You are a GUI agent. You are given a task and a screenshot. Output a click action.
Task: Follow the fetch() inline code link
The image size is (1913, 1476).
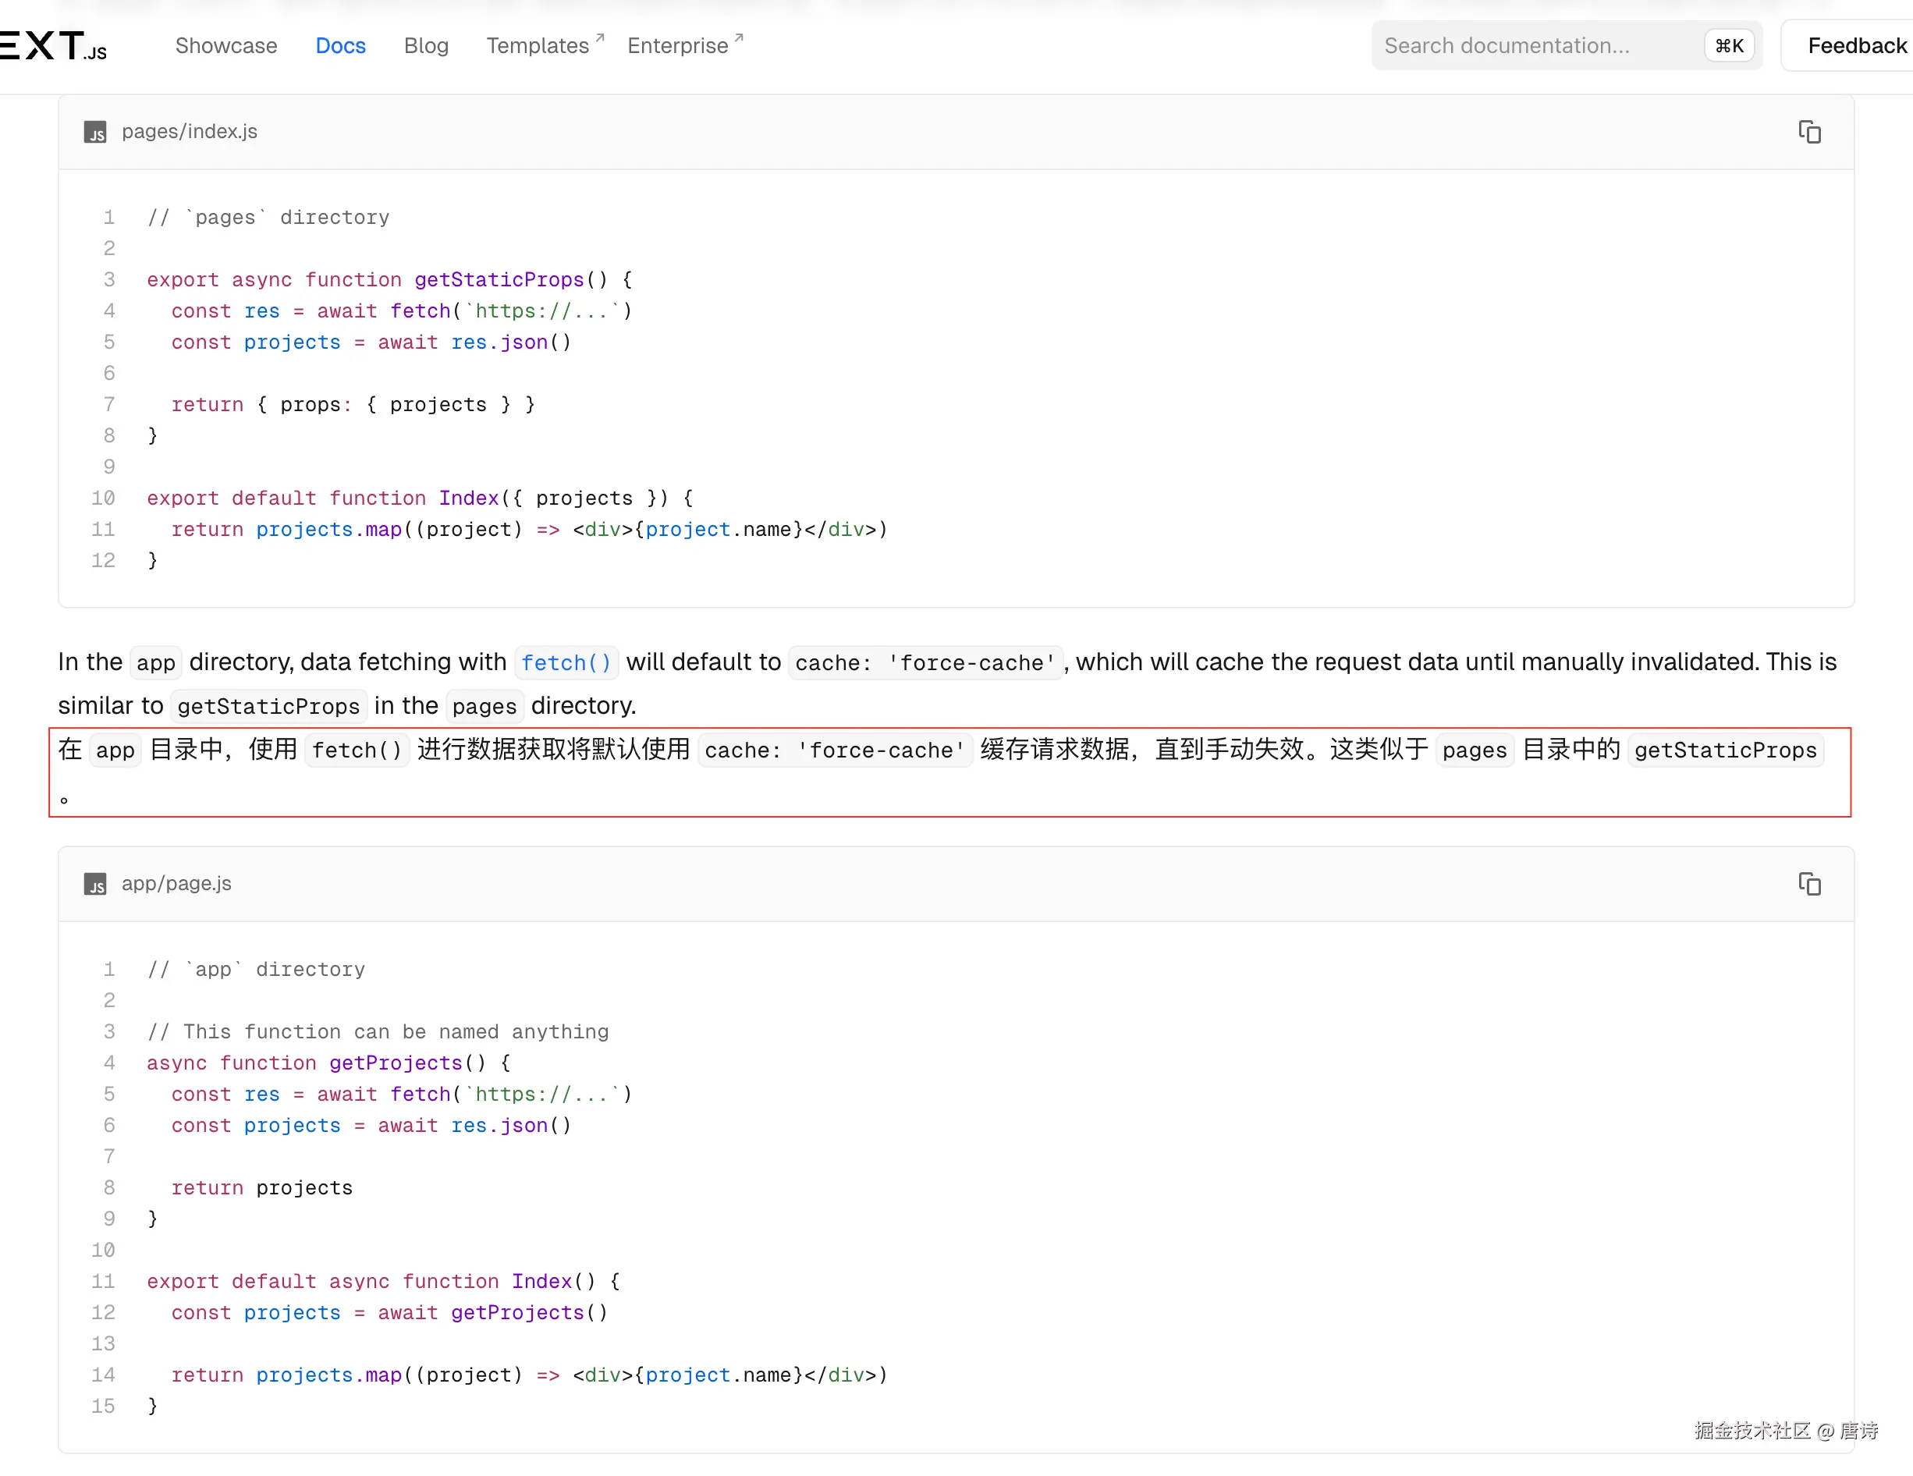pos(566,663)
